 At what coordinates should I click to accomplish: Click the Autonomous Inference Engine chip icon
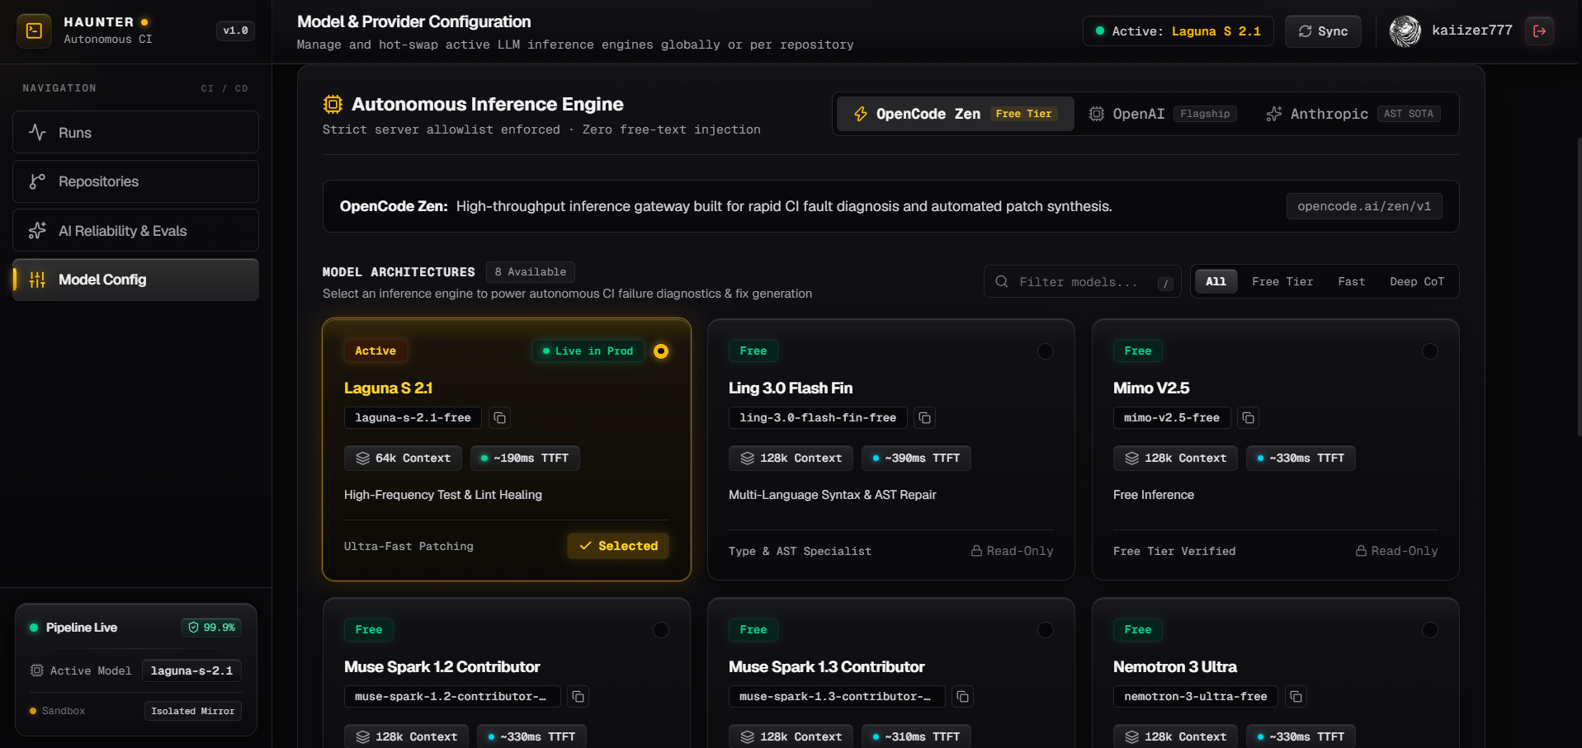(x=333, y=104)
